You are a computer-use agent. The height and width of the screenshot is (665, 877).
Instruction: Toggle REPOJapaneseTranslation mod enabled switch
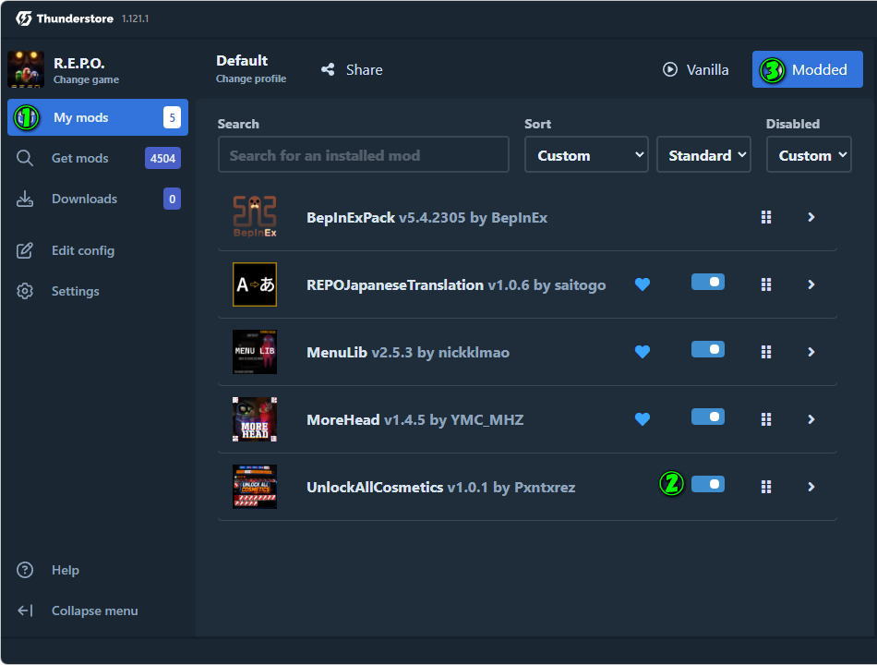(708, 282)
